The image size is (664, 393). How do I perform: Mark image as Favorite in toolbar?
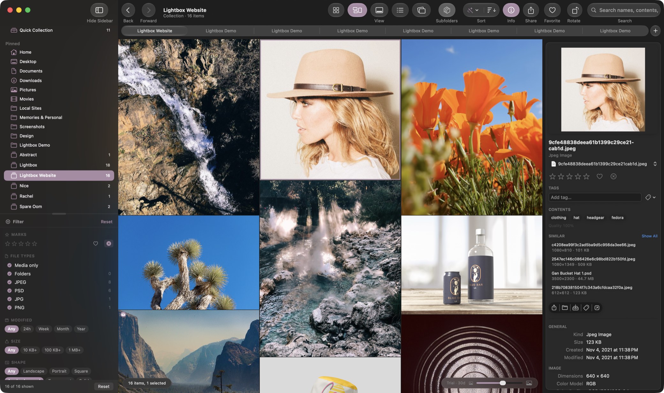(552, 10)
